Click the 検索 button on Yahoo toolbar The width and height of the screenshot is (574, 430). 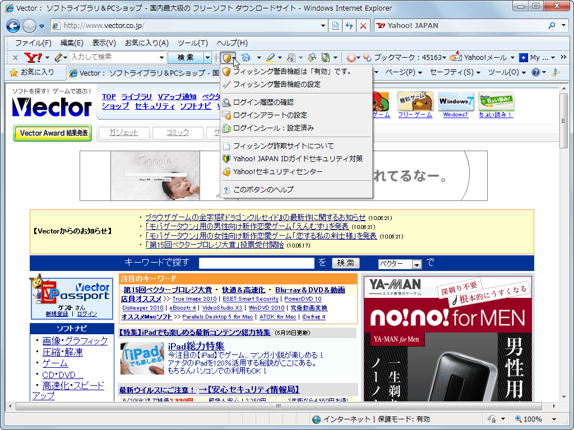pos(186,58)
